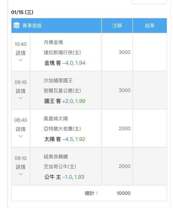Screen dimensions: 173x211
Task: Open 詳情 link for 丹佛金塊 game
Action: click(20, 53)
